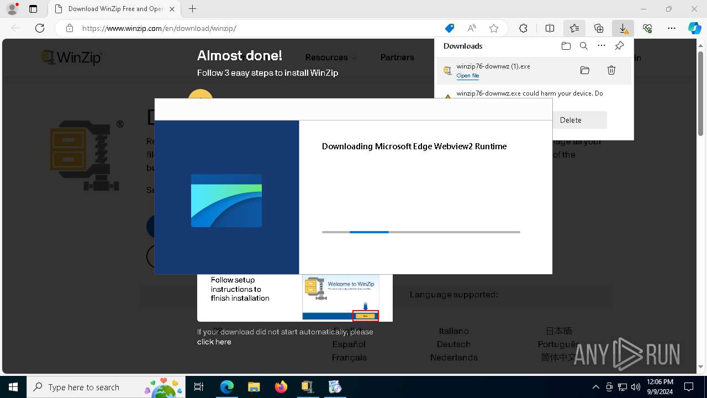This screenshot has height=398, width=707.
Task: Open the Extensions puzzle icon
Action: click(x=523, y=28)
